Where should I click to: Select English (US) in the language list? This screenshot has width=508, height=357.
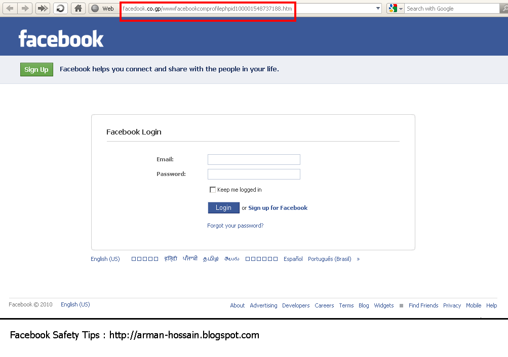click(x=105, y=259)
